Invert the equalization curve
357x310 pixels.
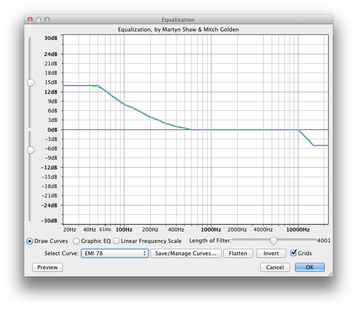click(271, 254)
